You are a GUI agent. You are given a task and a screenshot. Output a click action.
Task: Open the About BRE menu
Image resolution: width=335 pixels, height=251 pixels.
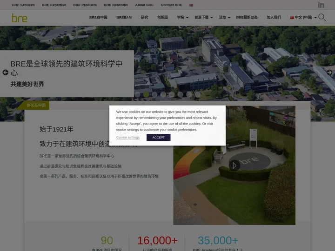(144, 5)
